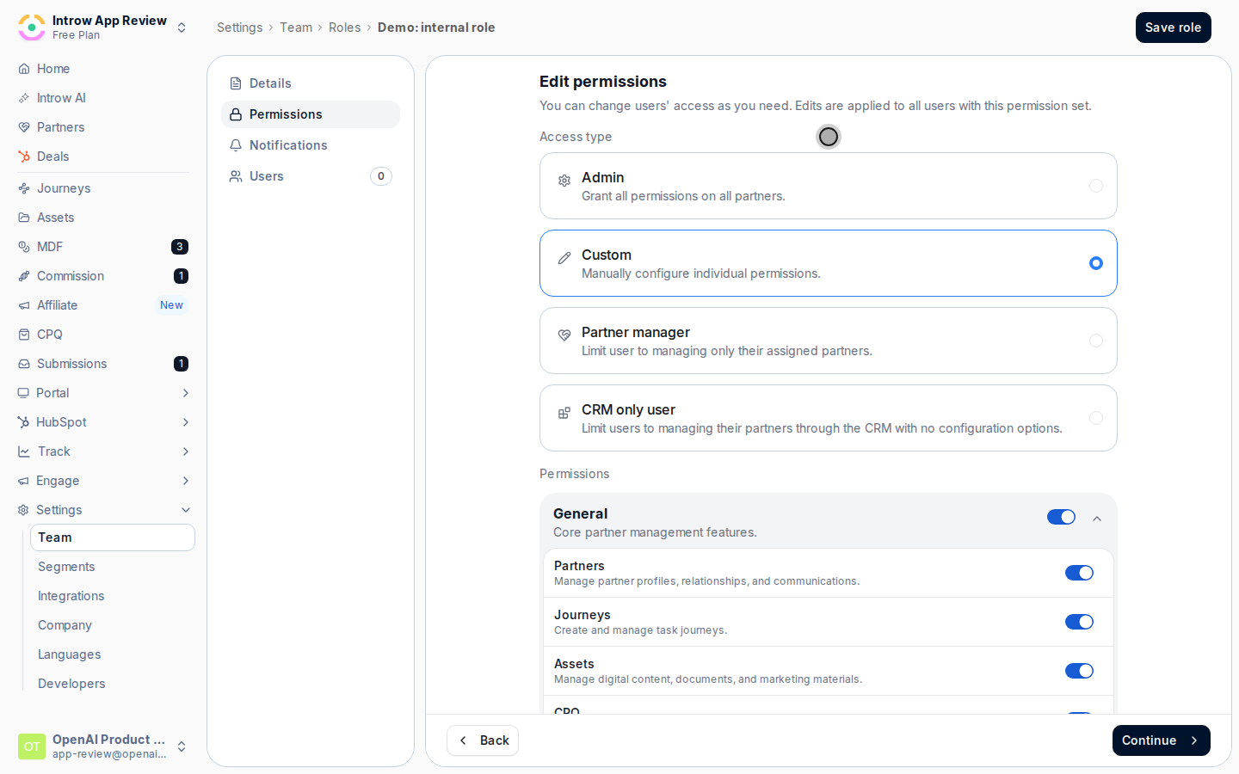Select the CRM only user radio
The height and width of the screenshot is (774, 1239).
1096,418
